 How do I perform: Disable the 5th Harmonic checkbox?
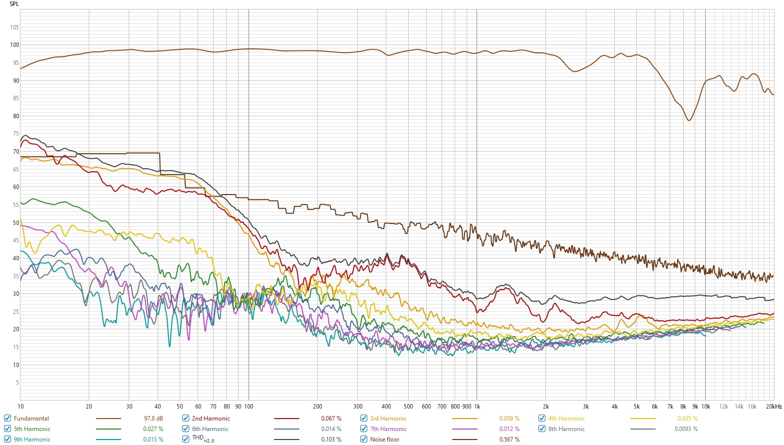(7, 429)
